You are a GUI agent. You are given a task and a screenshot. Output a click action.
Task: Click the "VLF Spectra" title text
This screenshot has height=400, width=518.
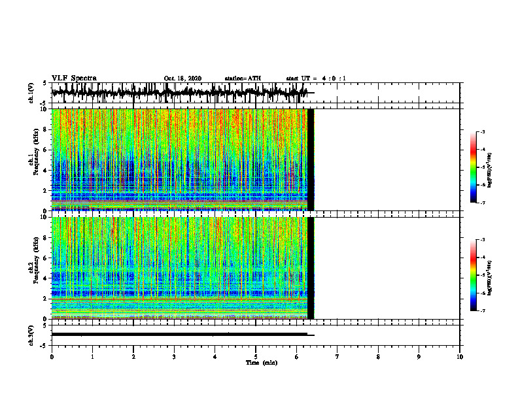click(74, 78)
